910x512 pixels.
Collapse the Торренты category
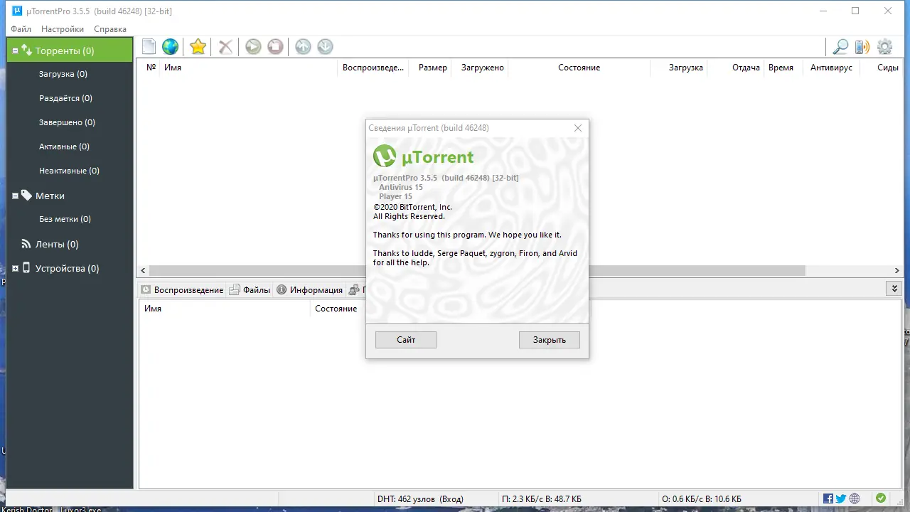point(14,50)
